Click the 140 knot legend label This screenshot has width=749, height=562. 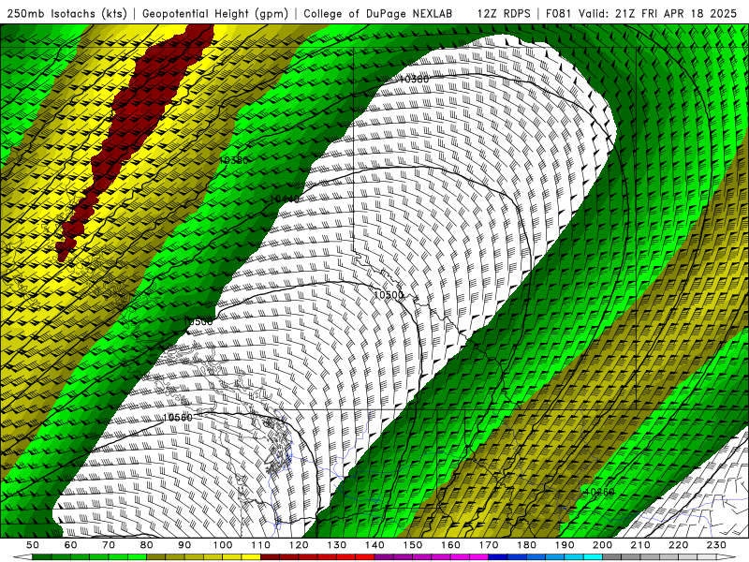pos(374,545)
